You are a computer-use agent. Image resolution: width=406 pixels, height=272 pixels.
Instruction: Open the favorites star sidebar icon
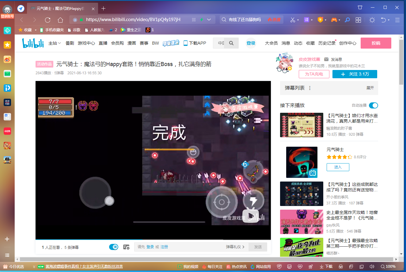point(7,45)
